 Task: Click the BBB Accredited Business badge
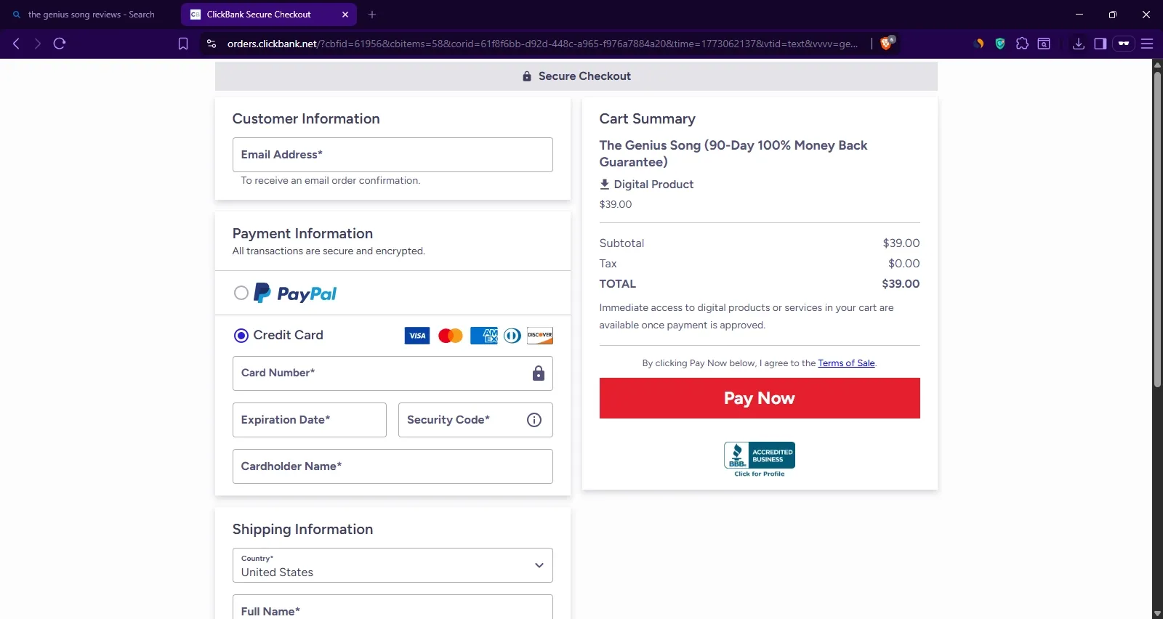(x=760, y=459)
